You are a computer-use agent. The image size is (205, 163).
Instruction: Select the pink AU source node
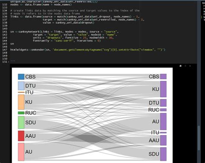click(x=21, y=152)
